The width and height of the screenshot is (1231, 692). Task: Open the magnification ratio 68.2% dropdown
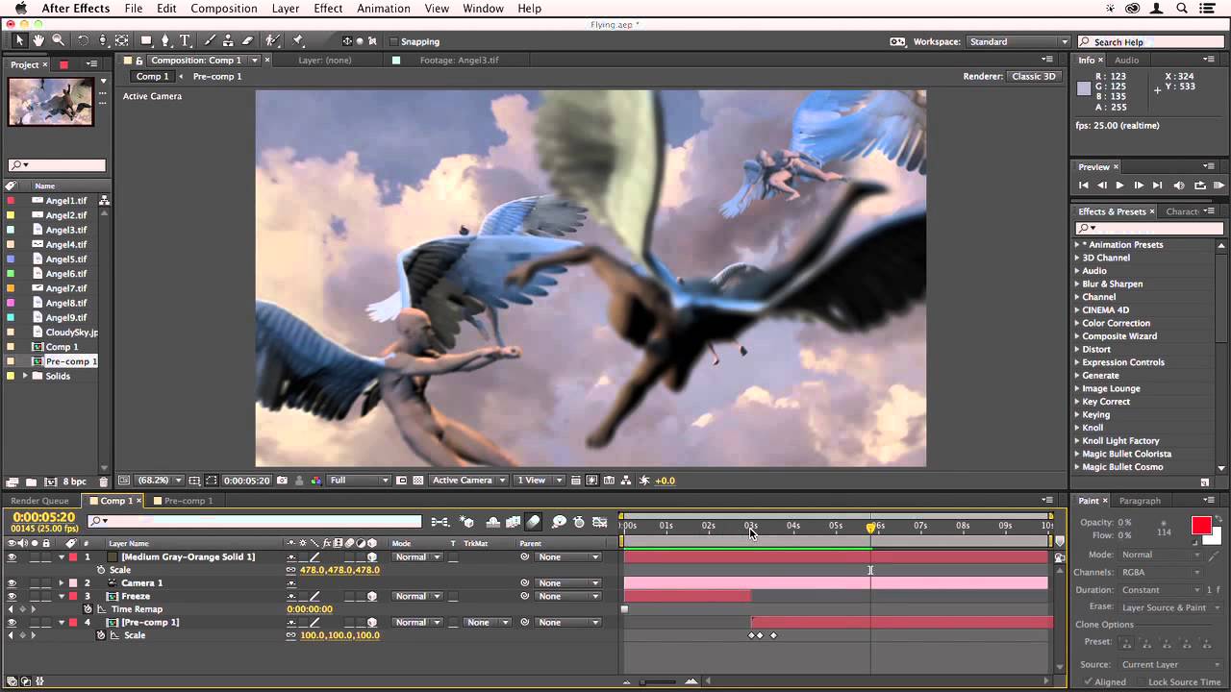tap(158, 481)
